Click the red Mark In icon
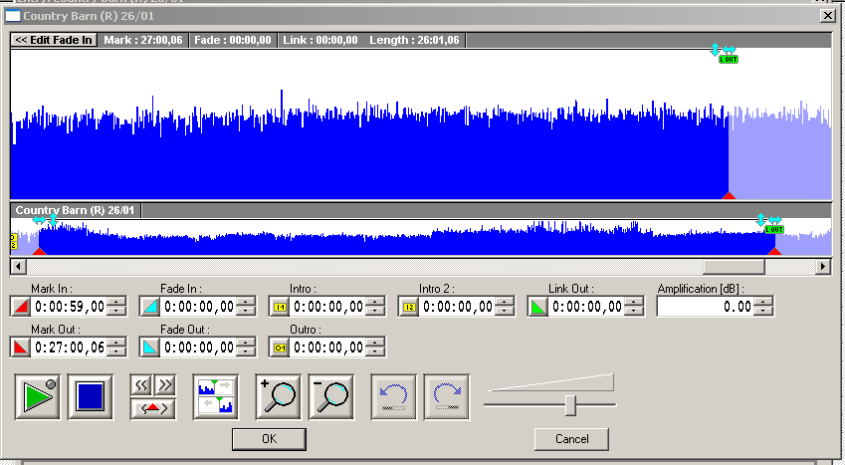 coord(21,307)
